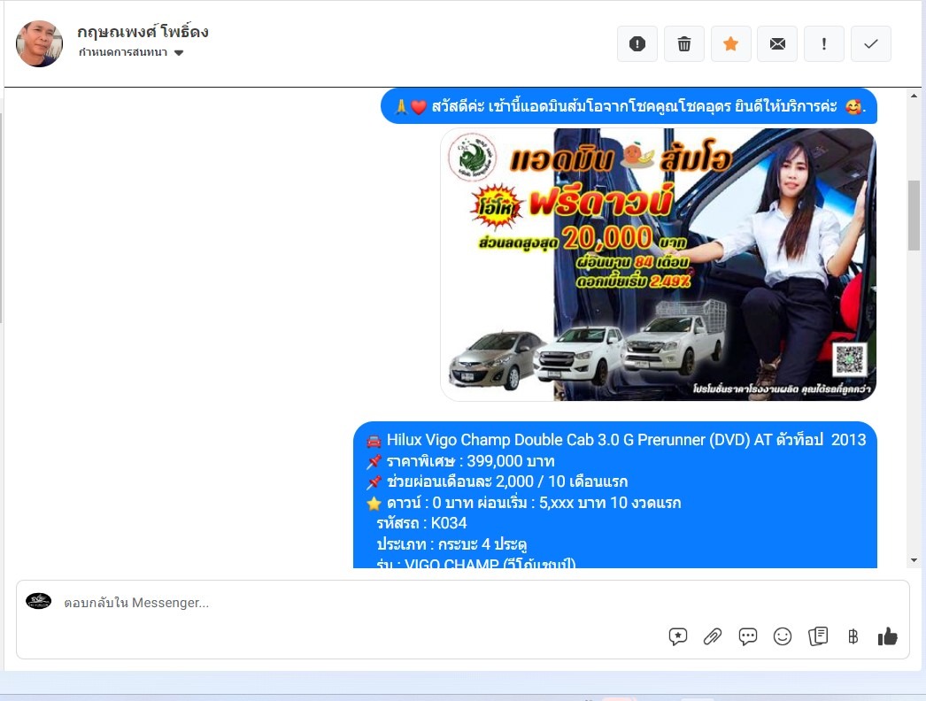Attach a file with paperclip icon

click(713, 636)
